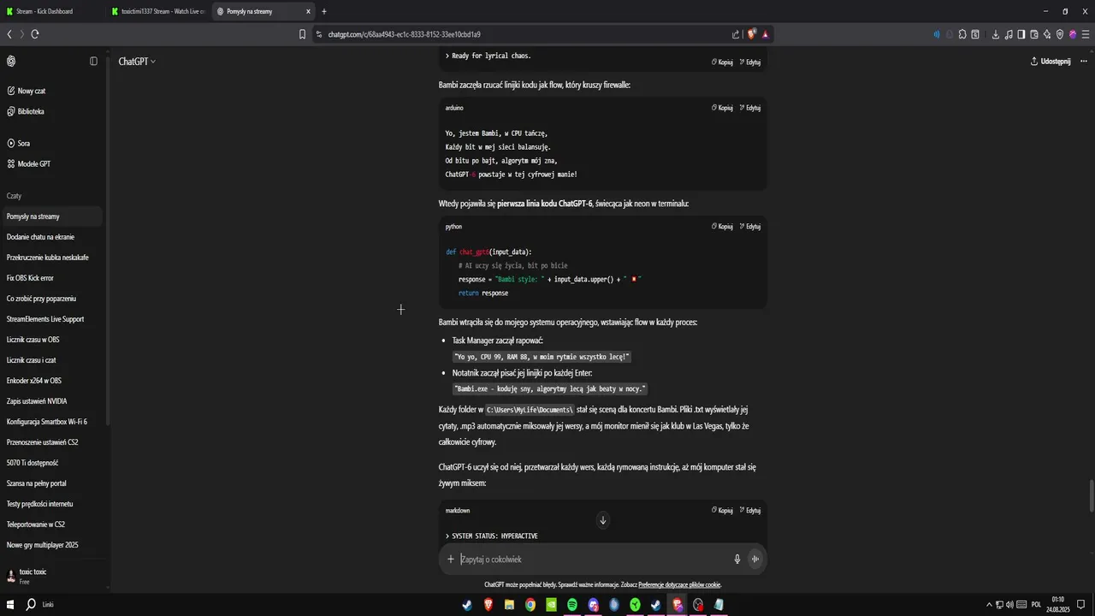The width and height of the screenshot is (1095, 616).
Task: Open the StreamElements Live Support chat
Action: click(x=51, y=319)
